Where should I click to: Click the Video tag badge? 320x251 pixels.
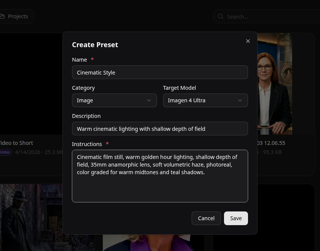[5, 152]
